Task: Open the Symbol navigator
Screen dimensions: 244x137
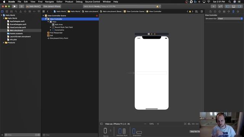Action: [x=11, y=11]
